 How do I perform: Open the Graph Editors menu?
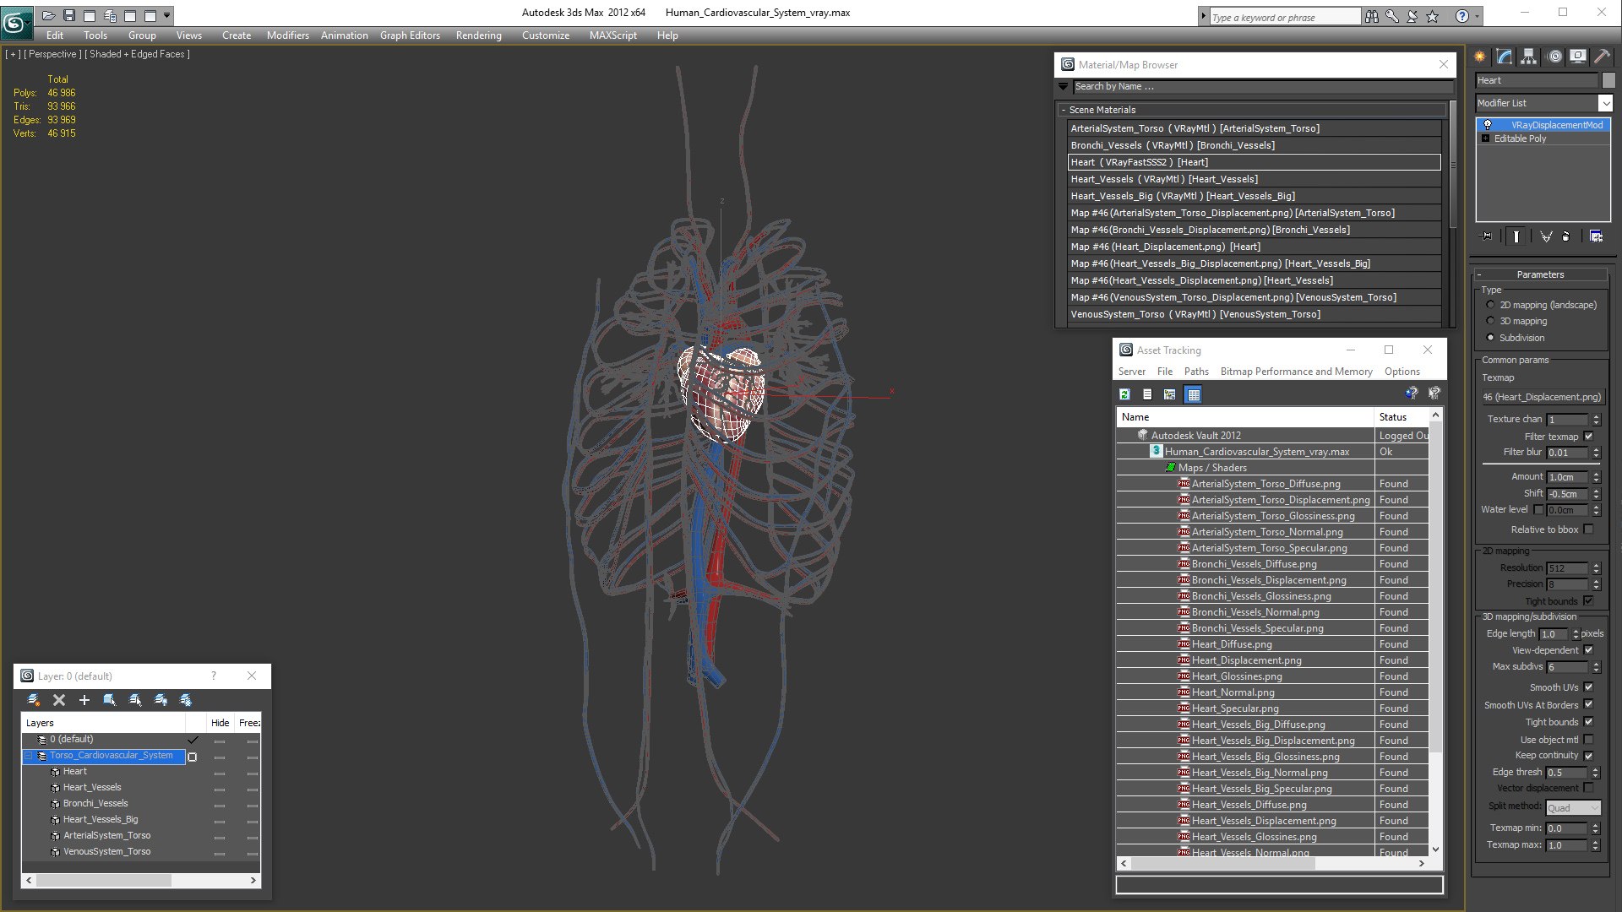tap(410, 35)
